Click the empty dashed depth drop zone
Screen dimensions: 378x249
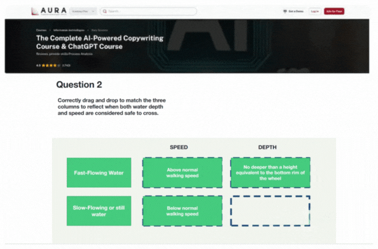pyautogui.click(x=270, y=211)
